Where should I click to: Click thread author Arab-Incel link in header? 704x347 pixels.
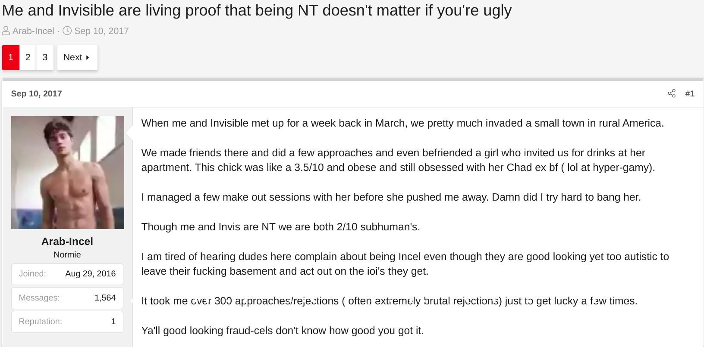(x=33, y=31)
